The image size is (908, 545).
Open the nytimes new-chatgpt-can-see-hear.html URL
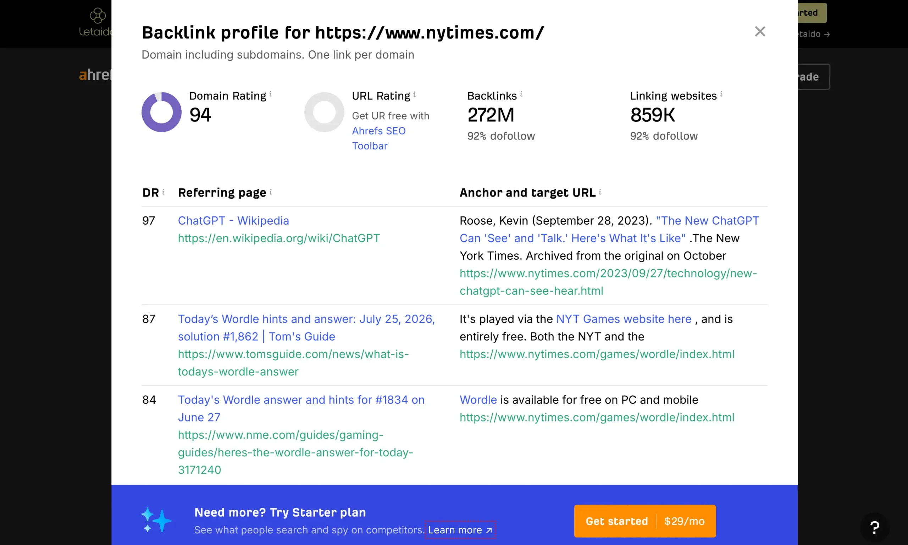[x=608, y=282]
